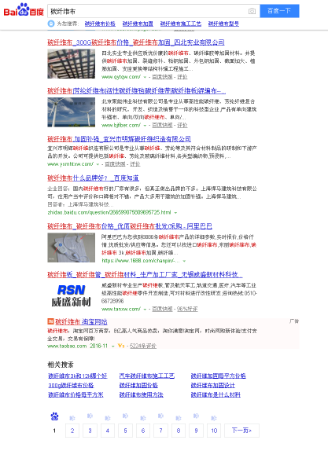Open the RSN 威盛新材 logo thumbnail

71,296
